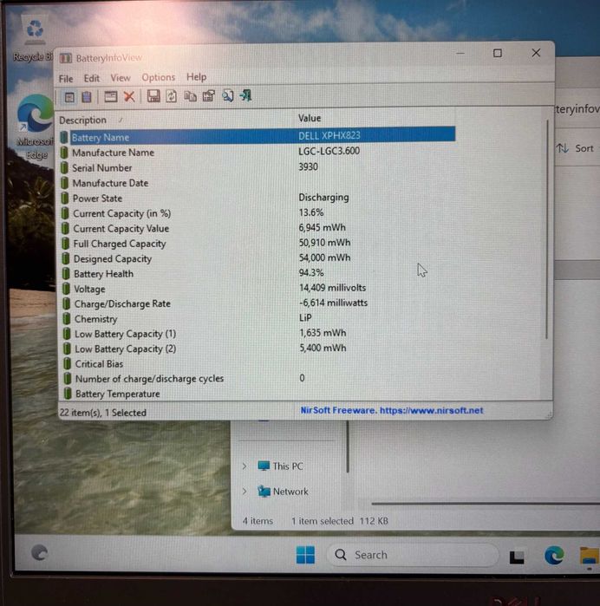Click the taskbar icon left of Start
Screen dimensions: 600x606
coord(39,552)
